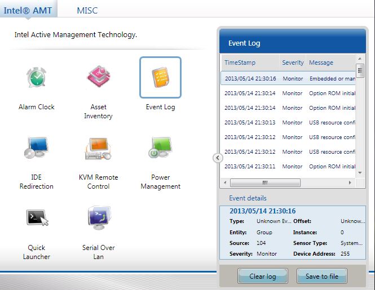Image resolution: width=375 pixels, height=290 pixels.
Task: Switch to the Intel AMT tab
Action: [x=28, y=10]
